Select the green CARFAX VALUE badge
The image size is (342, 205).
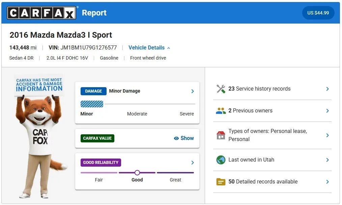97,138
